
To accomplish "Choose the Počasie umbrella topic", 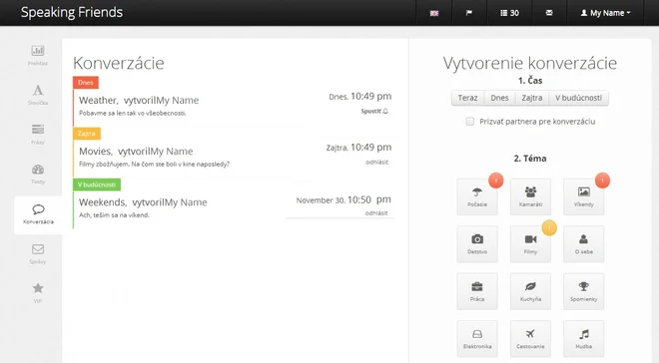I will [477, 196].
